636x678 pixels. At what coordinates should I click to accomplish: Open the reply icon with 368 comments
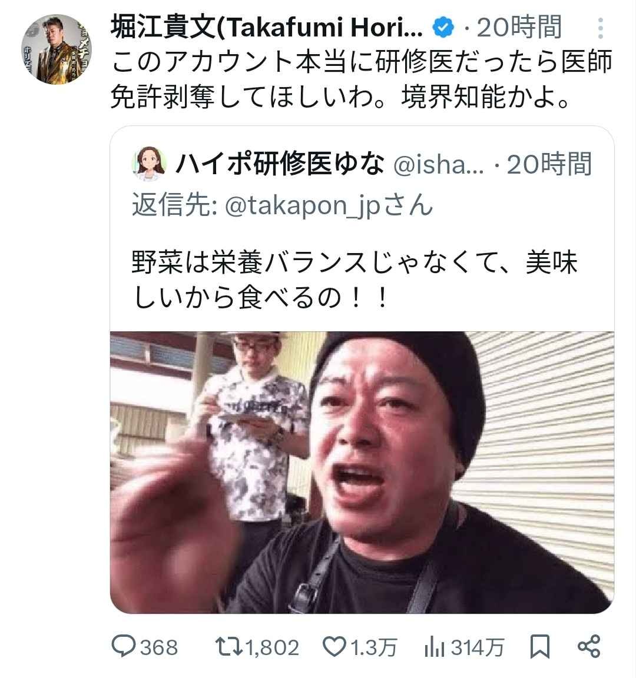124,647
